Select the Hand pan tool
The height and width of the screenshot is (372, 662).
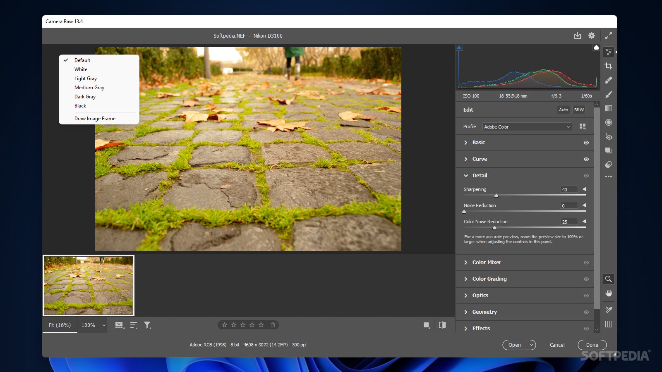(608, 293)
